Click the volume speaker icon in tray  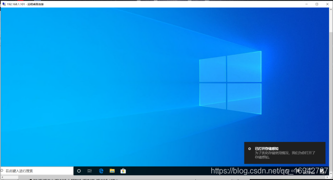pos(293,171)
